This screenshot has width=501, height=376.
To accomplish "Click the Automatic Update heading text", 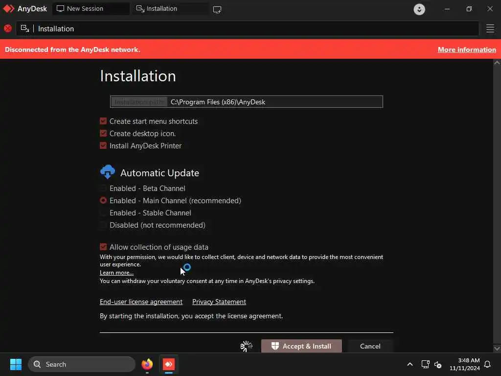I will 159,173.
